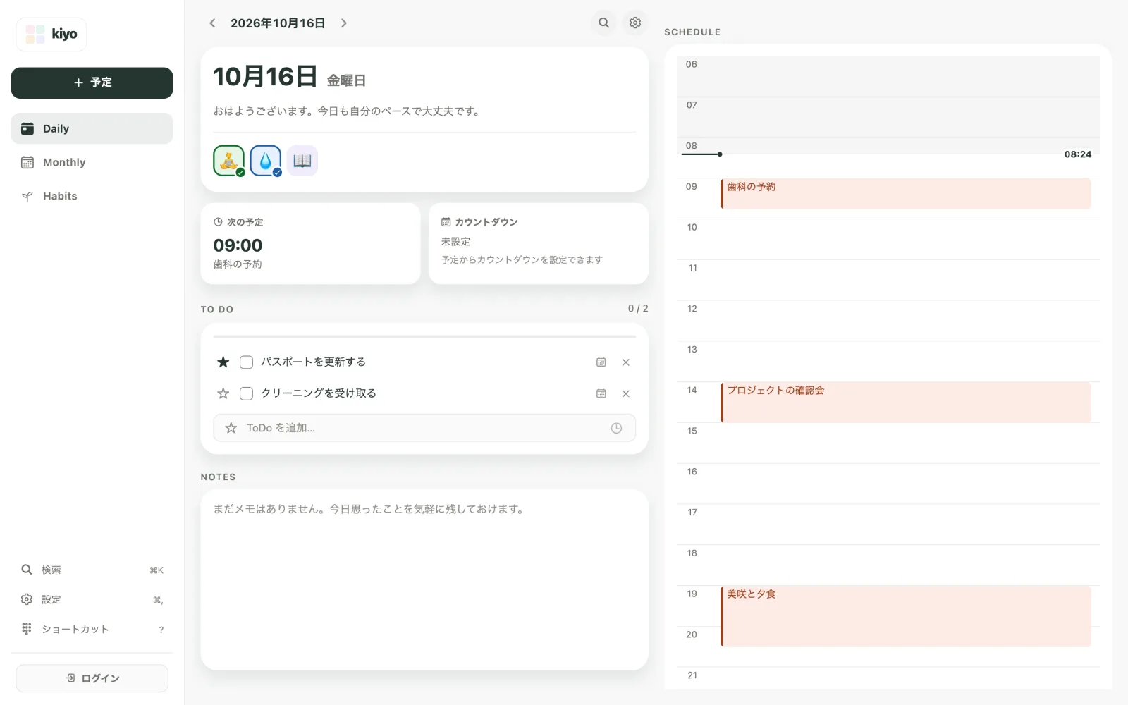The image size is (1128, 705).
Task: Open 設定 in the sidebar
Action: 92,599
